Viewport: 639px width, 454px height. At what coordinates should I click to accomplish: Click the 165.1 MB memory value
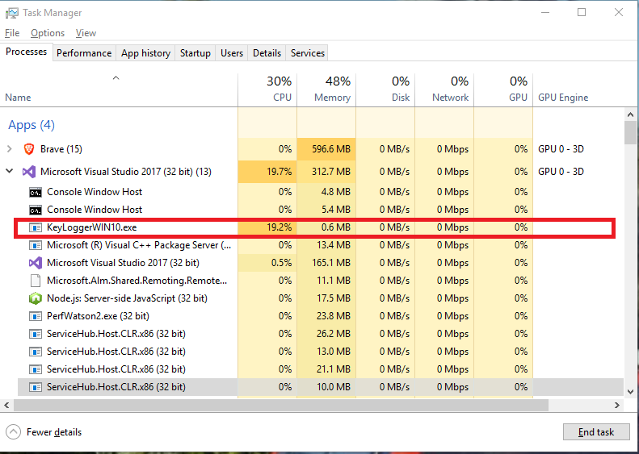point(331,263)
